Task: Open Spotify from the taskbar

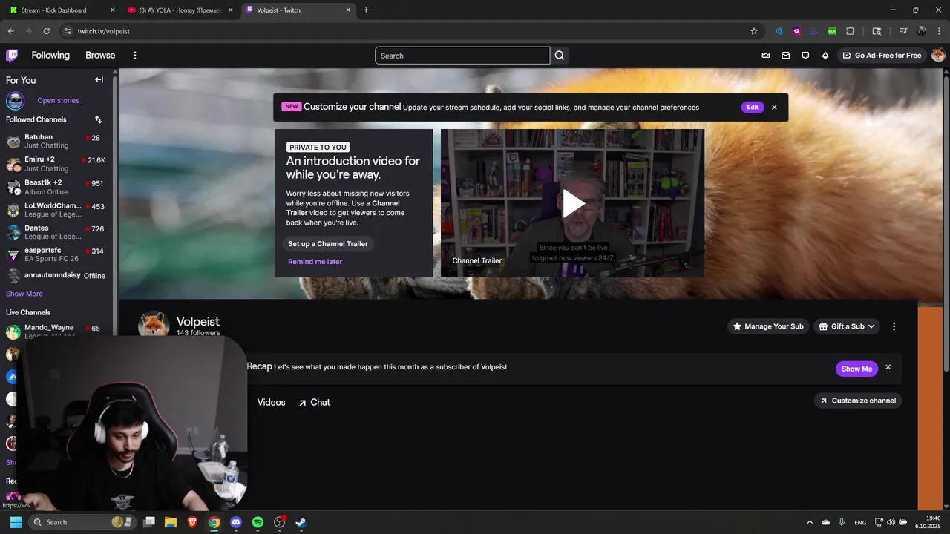Action: tap(258, 522)
